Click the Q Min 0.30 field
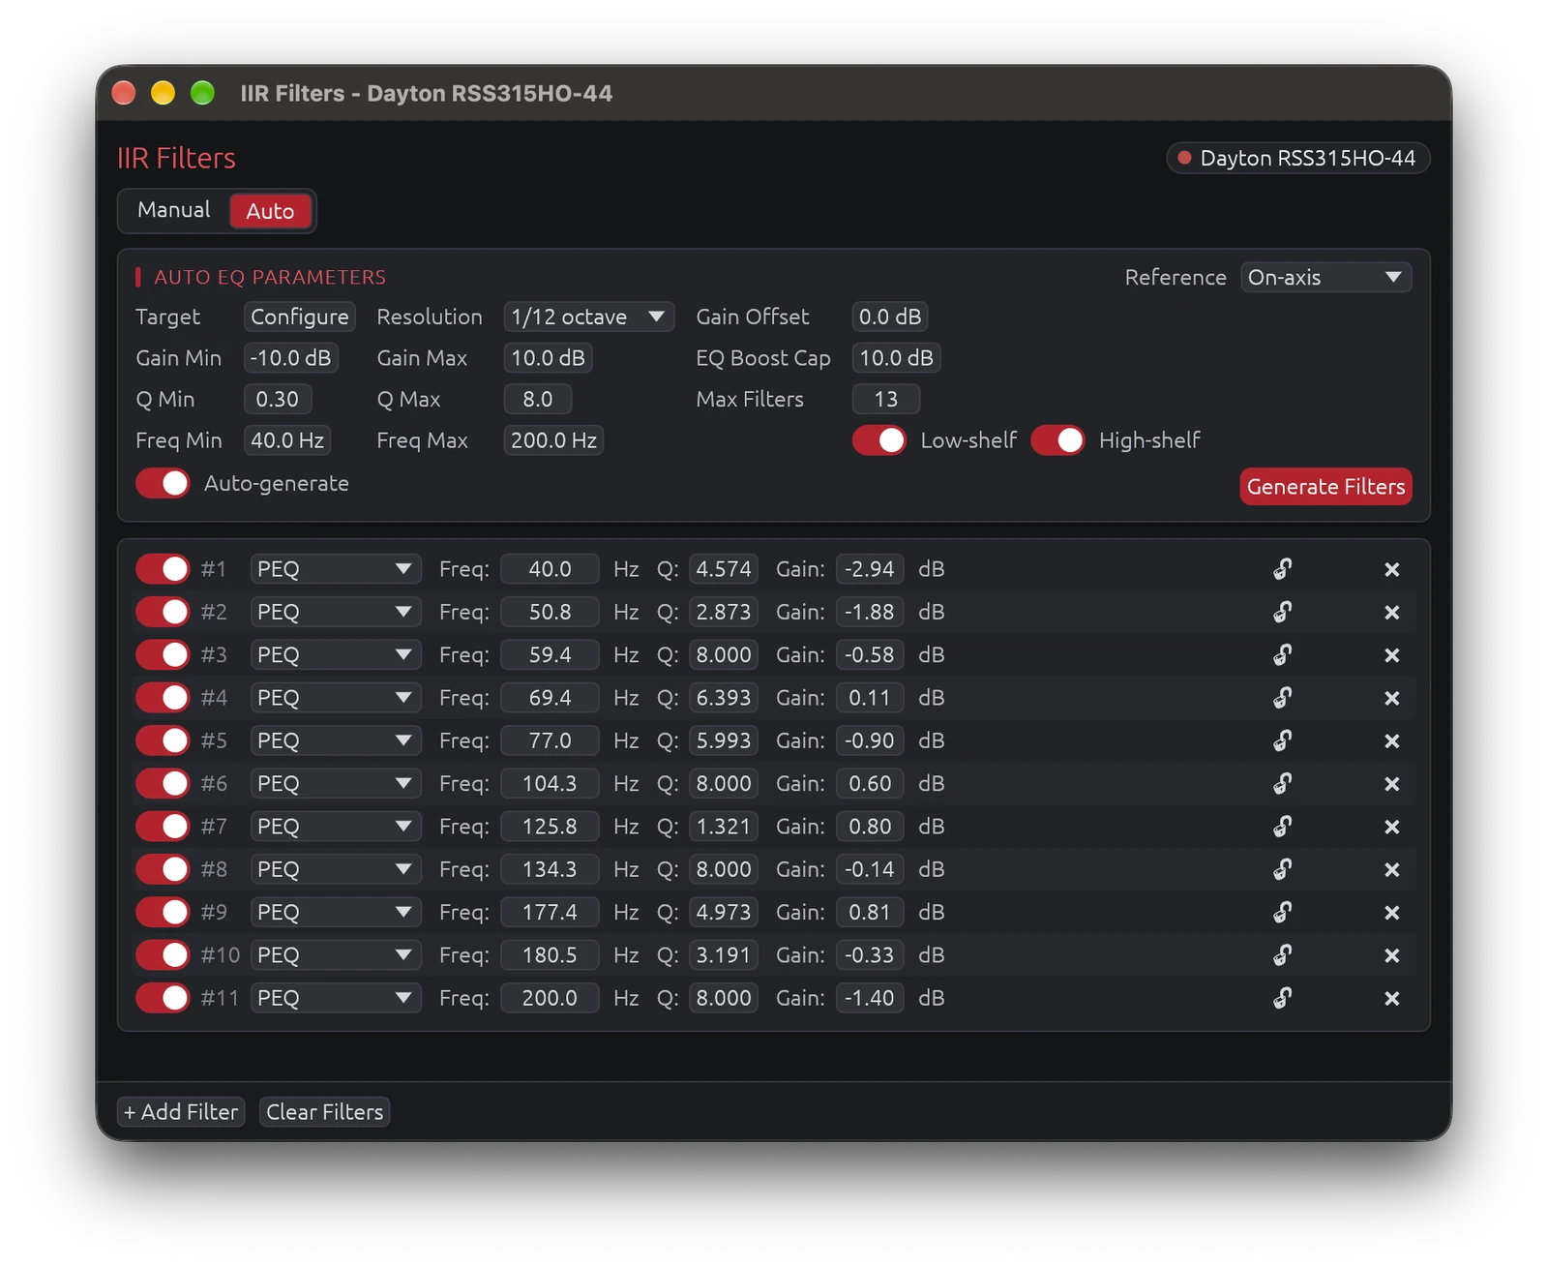 coord(278,399)
